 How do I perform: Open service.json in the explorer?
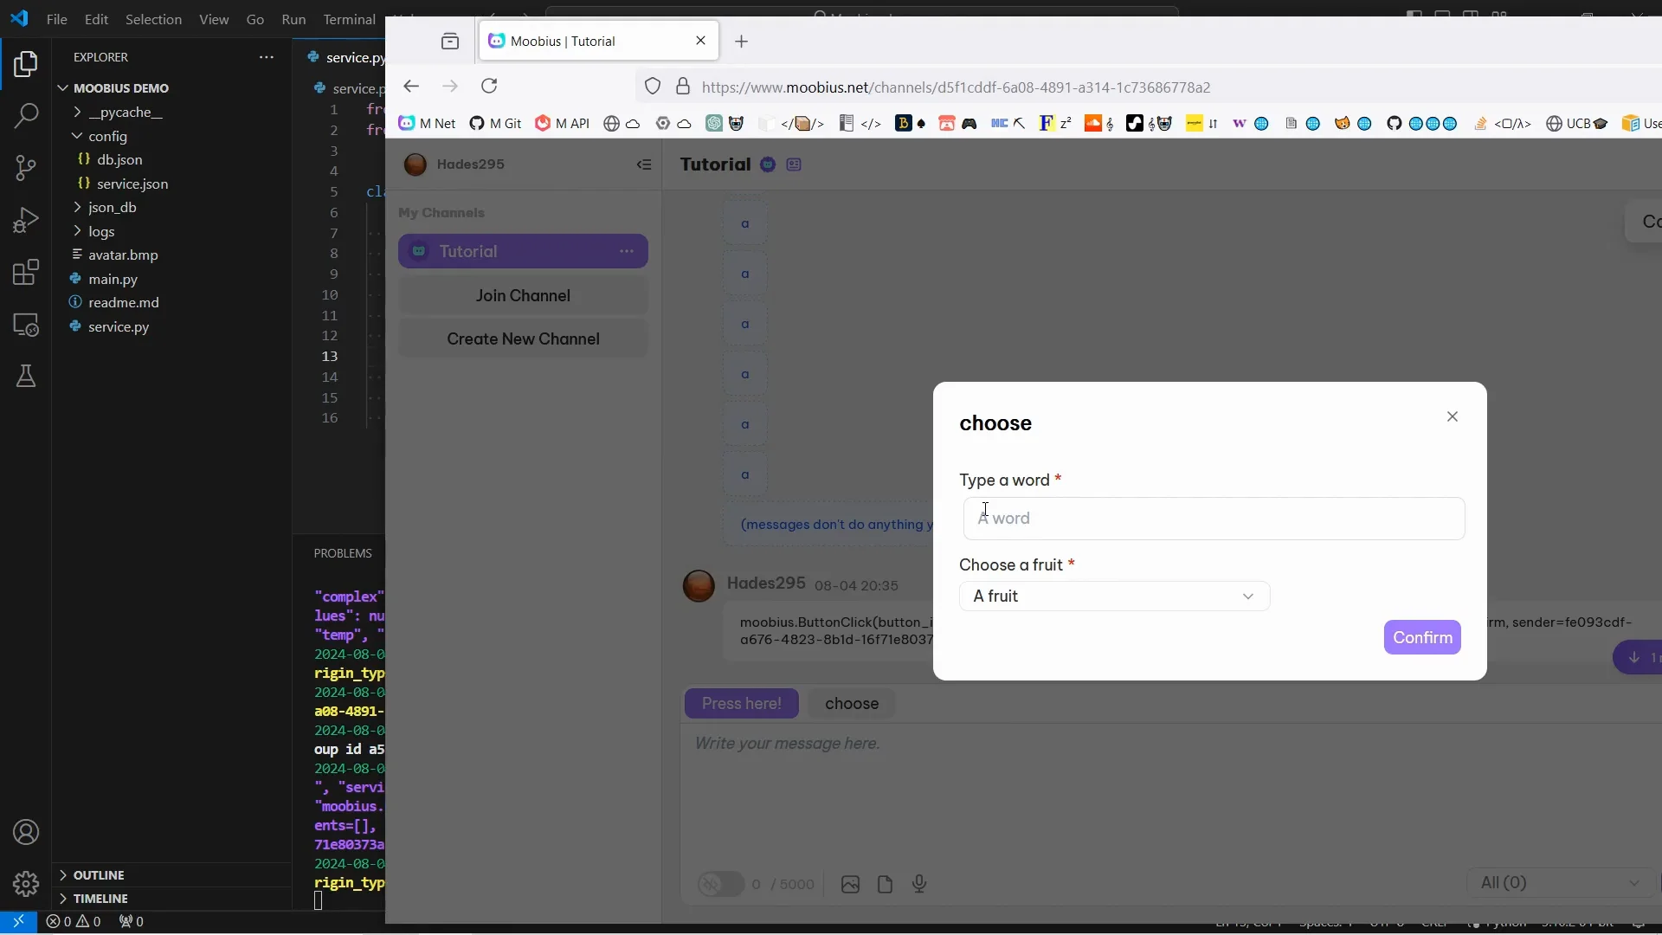tap(132, 184)
